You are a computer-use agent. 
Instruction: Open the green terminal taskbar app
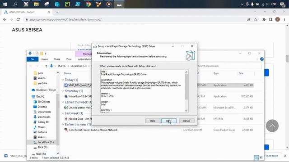[67, 4]
